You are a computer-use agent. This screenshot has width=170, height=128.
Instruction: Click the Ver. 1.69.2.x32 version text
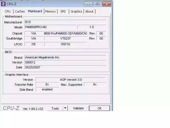coord(33,109)
